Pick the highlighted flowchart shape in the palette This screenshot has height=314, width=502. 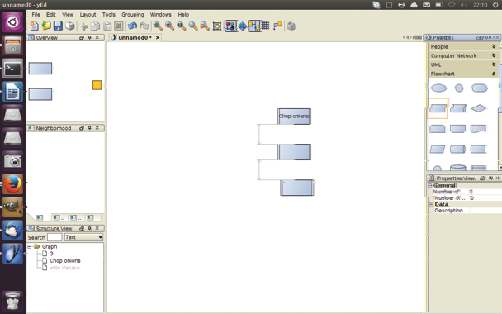click(438, 108)
